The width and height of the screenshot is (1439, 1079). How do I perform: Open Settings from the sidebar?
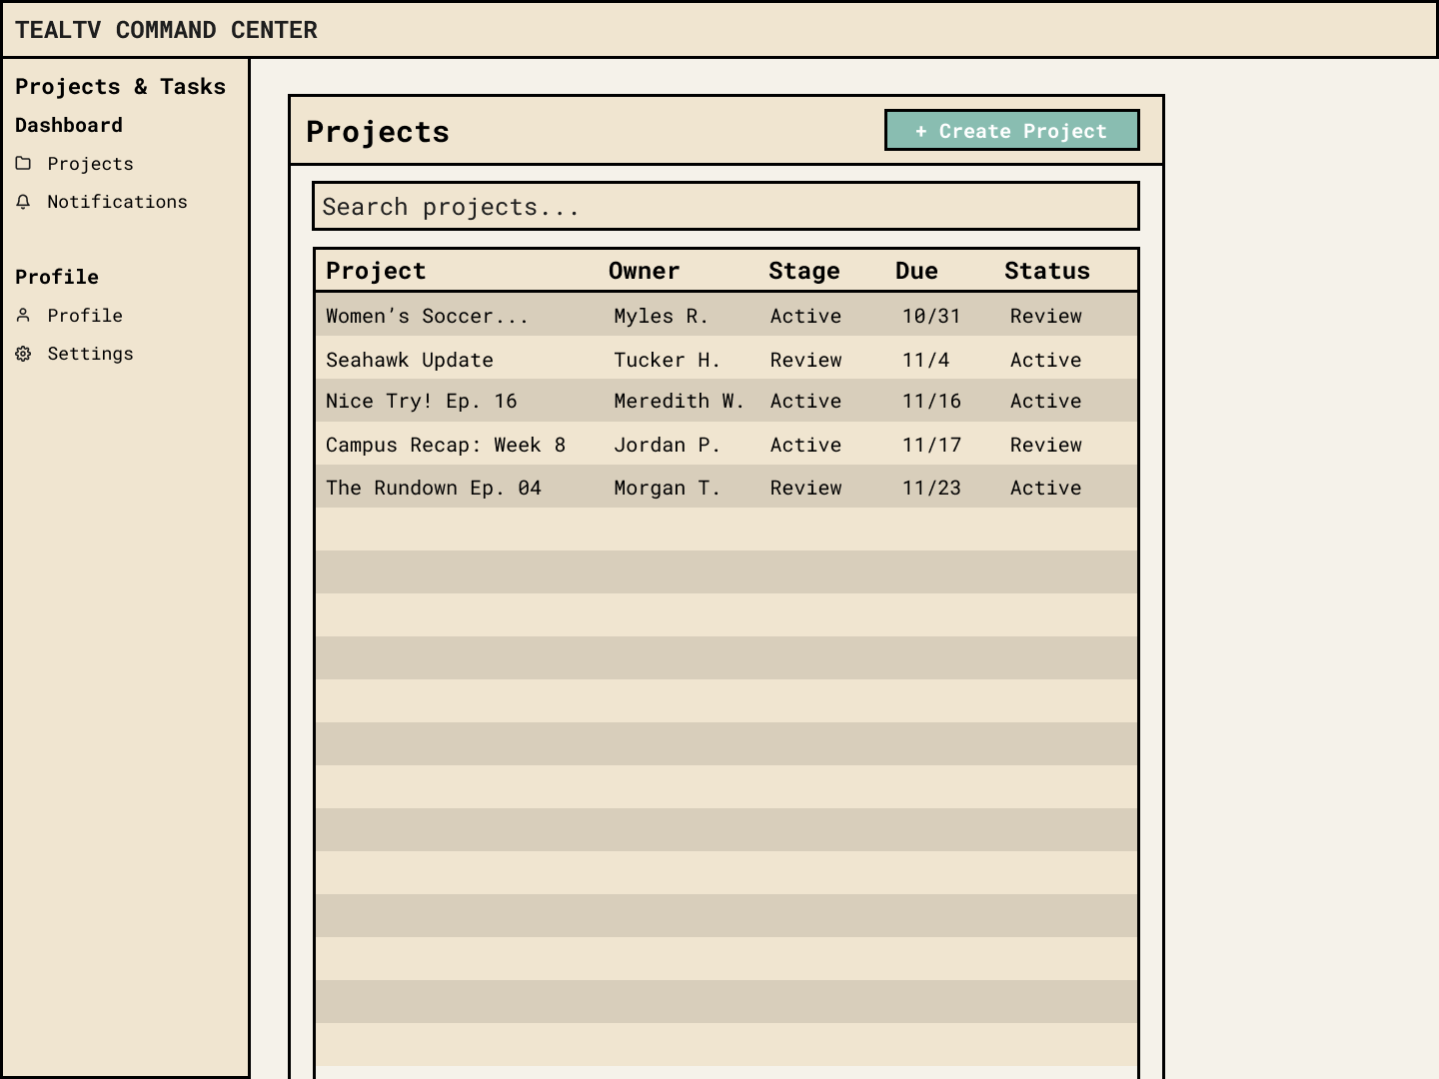coord(90,354)
